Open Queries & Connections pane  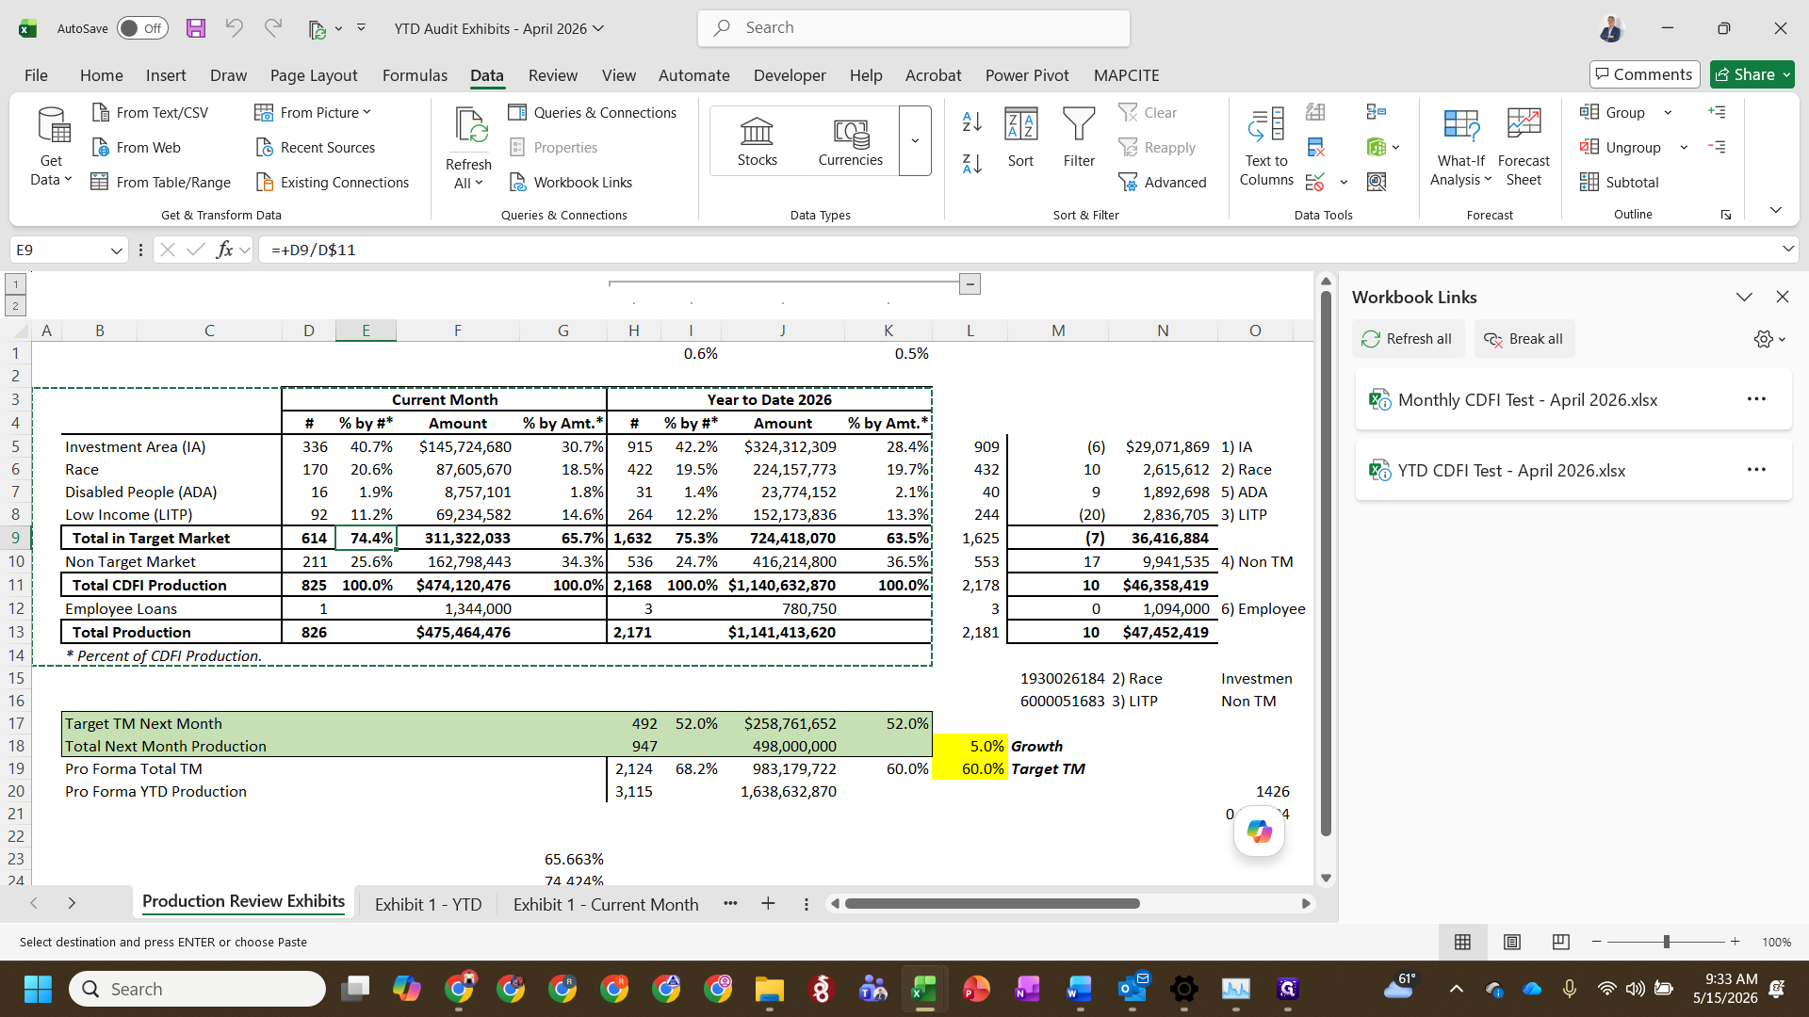tap(593, 112)
